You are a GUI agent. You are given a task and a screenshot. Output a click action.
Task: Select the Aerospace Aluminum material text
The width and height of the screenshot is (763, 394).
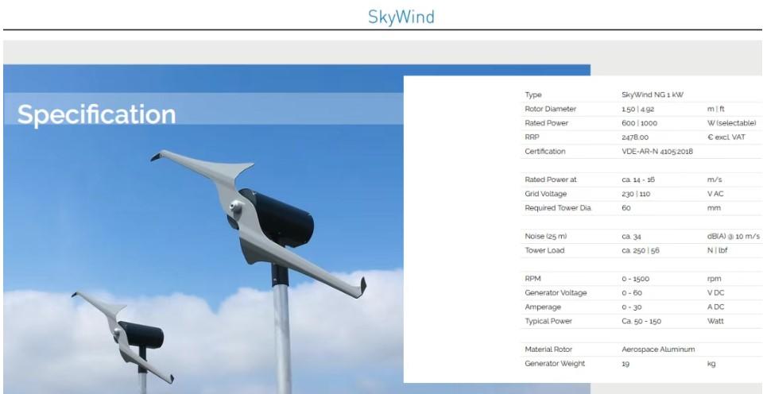[x=658, y=350]
